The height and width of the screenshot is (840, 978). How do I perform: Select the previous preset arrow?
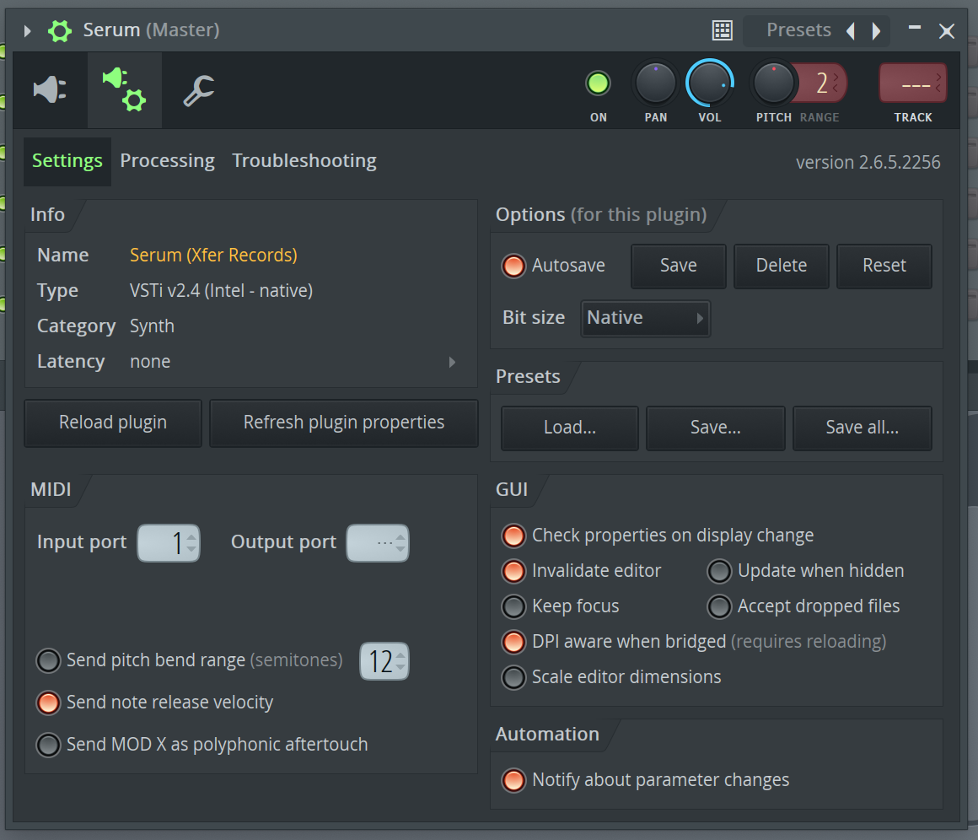tap(851, 30)
